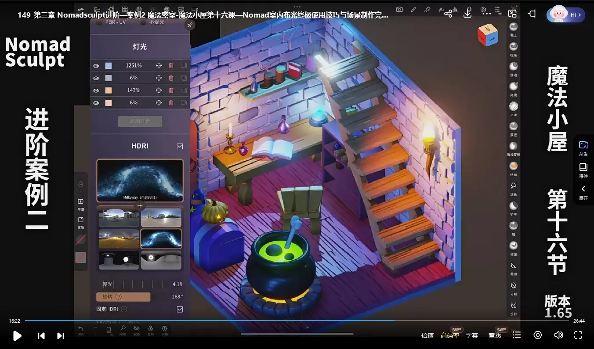594x349 pixels.
Task: Open color picker for the 1251% light swatch
Action: tap(109, 66)
